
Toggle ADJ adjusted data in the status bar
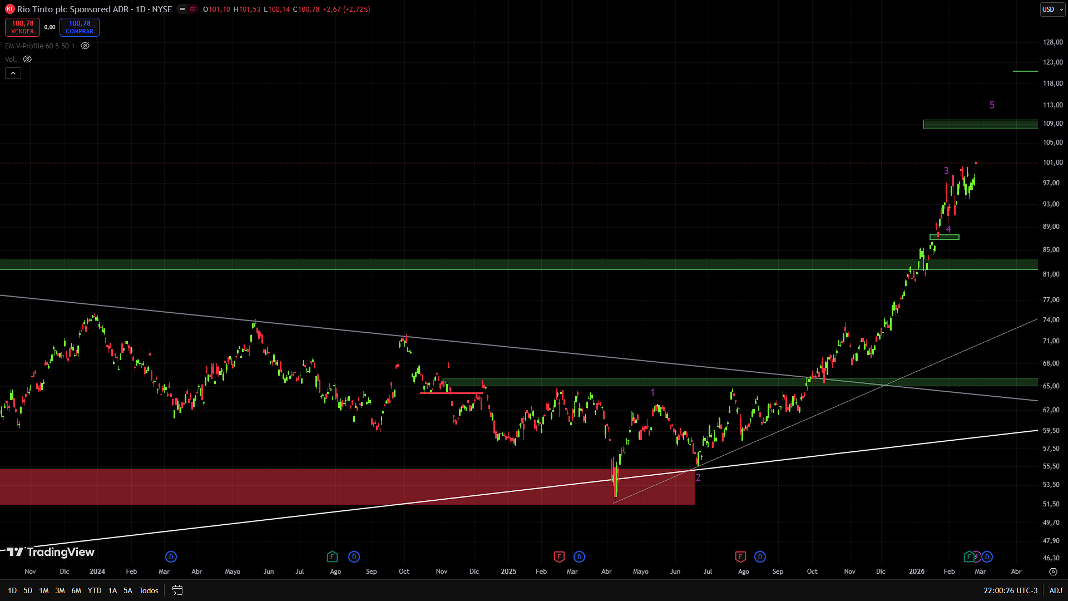1056,590
